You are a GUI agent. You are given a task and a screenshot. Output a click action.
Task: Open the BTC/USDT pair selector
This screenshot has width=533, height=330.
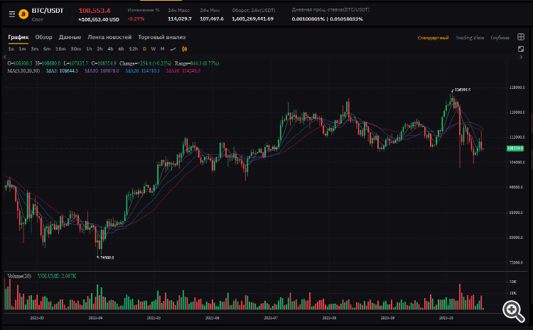(x=48, y=11)
